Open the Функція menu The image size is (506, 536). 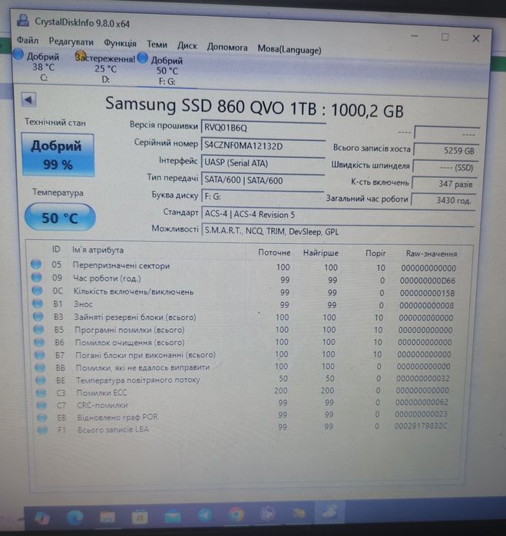coord(120,44)
